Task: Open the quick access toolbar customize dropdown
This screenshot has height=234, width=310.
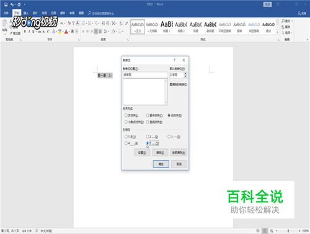Action: point(25,4)
